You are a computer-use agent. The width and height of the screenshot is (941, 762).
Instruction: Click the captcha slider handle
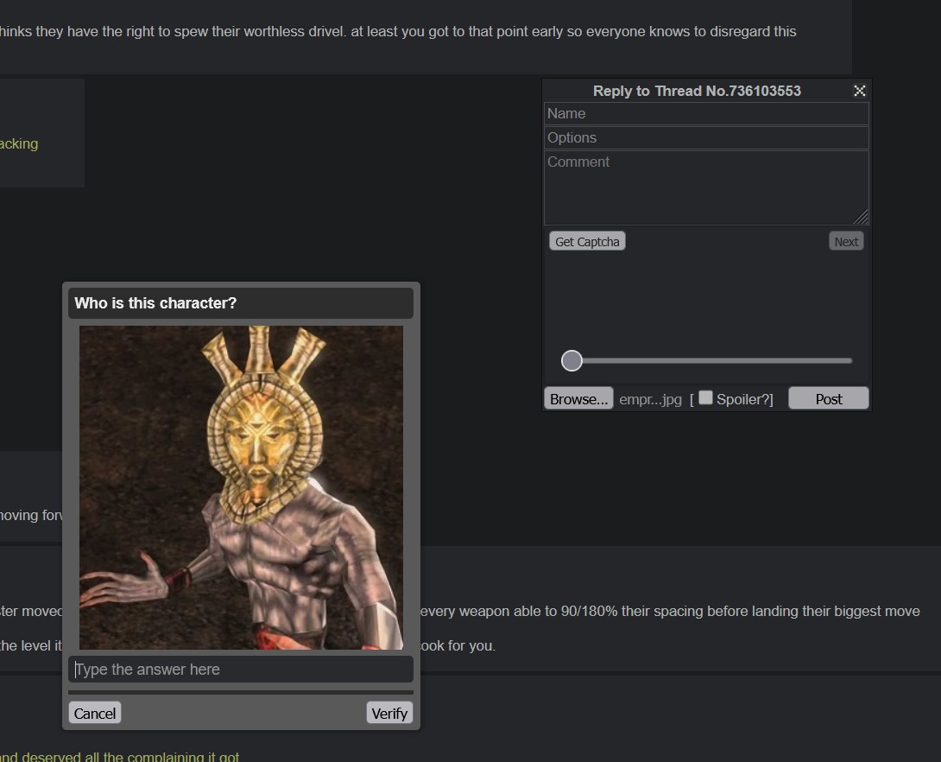[572, 360]
